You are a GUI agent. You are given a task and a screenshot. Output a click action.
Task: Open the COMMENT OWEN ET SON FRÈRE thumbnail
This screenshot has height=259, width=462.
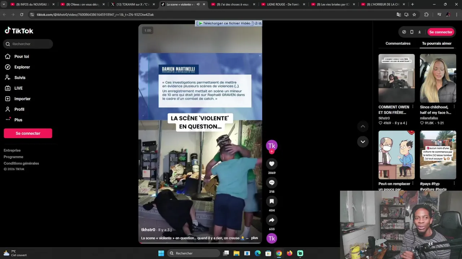pos(396,78)
